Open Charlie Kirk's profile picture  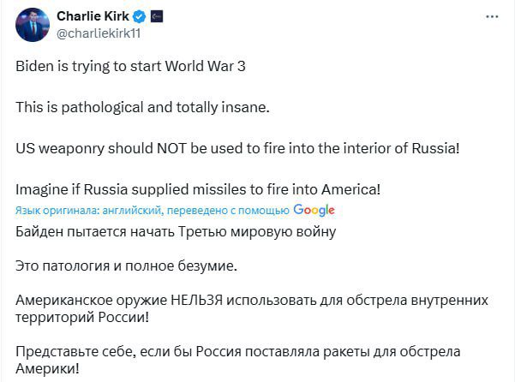(x=32, y=24)
